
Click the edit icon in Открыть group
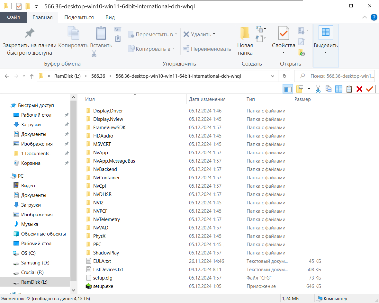tap(302, 41)
